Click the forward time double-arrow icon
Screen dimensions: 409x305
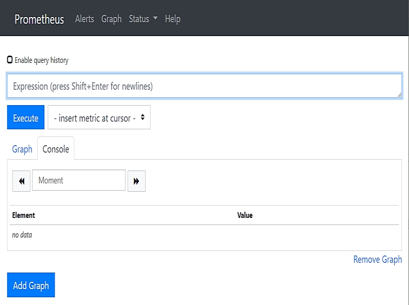(x=136, y=181)
